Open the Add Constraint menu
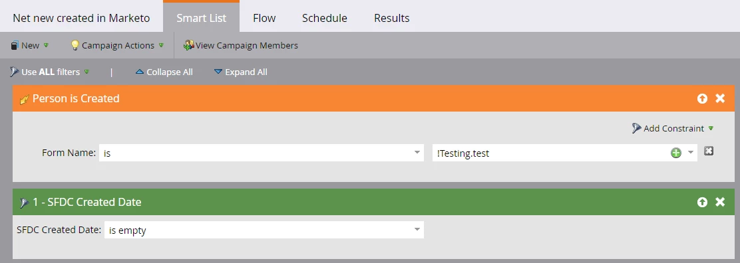The width and height of the screenshot is (740, 263). coord(673,128)
